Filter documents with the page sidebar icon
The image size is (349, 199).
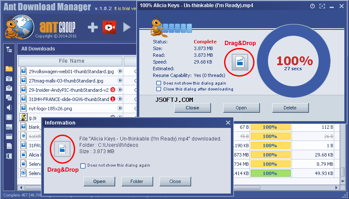(9, 146)
